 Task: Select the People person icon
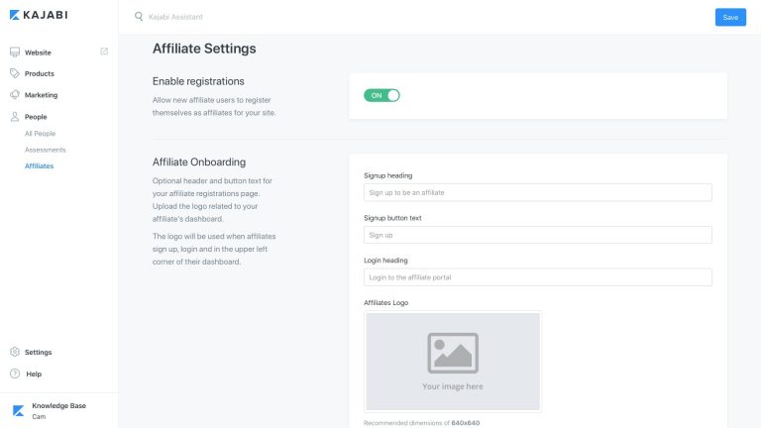(x=15, y=117)
